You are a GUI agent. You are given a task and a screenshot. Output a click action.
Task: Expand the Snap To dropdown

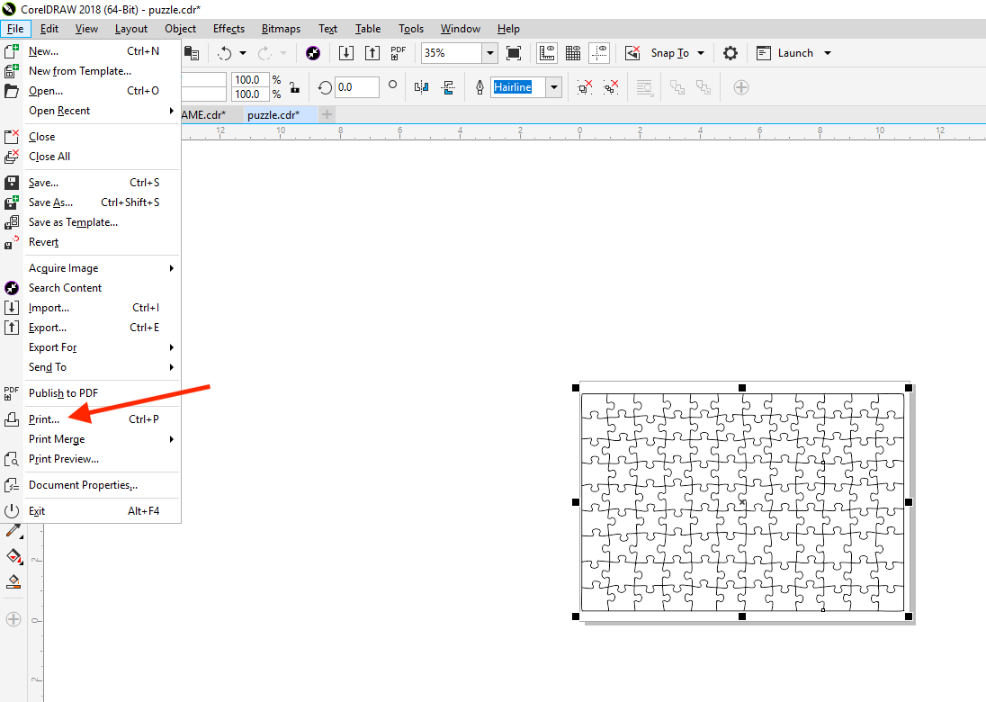click(701, 53)
